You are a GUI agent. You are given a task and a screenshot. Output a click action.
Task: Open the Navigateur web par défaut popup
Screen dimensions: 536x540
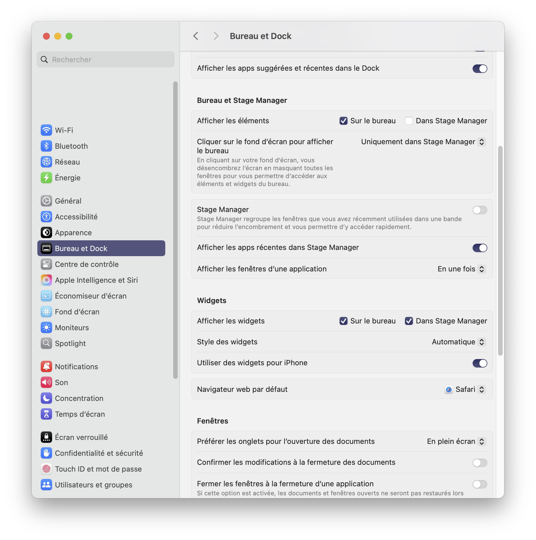[x=465, y=390]
